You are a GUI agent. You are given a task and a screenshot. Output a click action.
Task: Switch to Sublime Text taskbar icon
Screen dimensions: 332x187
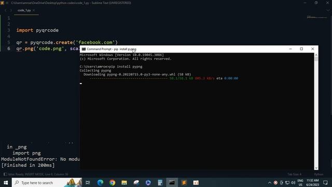[184, 182]
